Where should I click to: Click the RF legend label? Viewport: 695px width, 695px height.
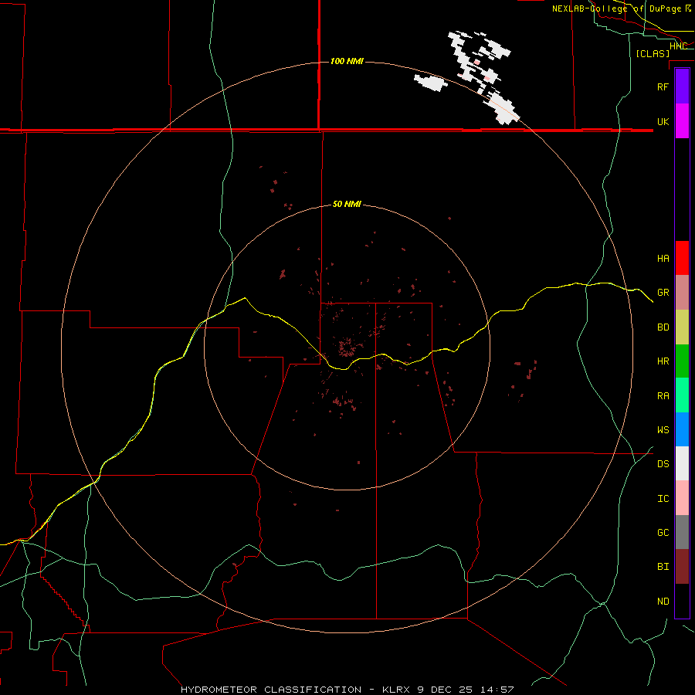(x=663, y=86)
